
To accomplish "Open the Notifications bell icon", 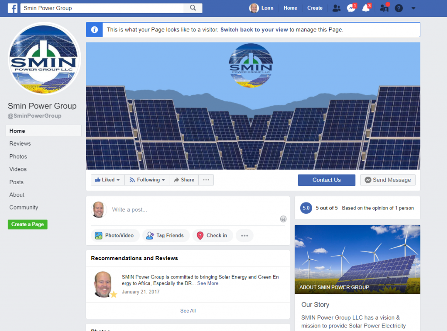I will [x=366, y=8].
